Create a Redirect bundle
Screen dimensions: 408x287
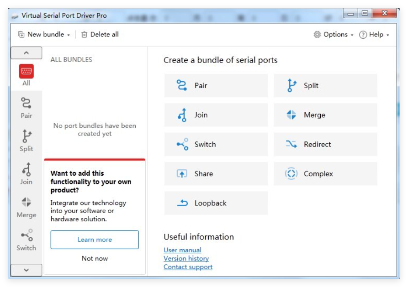pyautogui.click(x=325, y=144)
